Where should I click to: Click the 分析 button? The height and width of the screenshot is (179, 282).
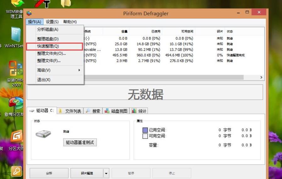pyautogui.click(x=49, y=173)
